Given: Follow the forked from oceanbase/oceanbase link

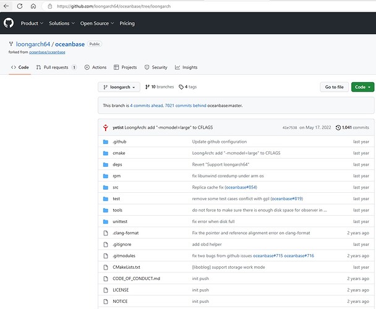Looking at the screenshot, I should click(x=47, y=53).
